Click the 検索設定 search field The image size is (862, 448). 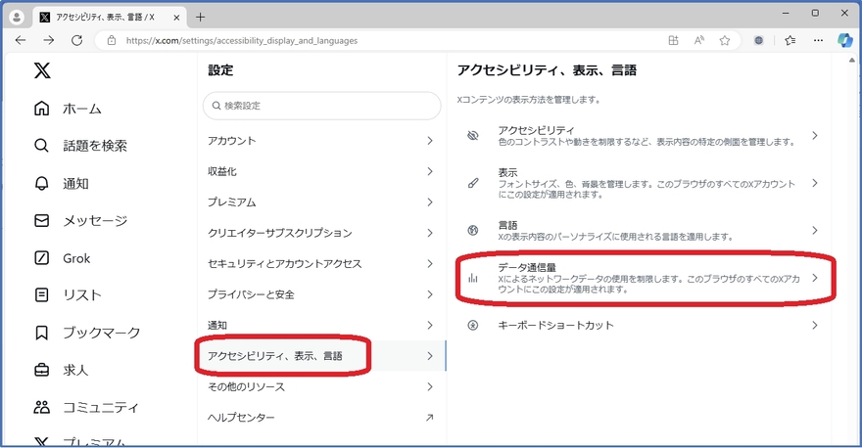(321, 106)
